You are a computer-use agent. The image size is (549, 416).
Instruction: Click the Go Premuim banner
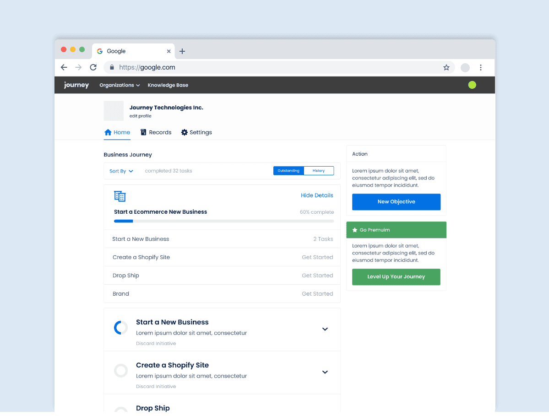tap(397, 230)
